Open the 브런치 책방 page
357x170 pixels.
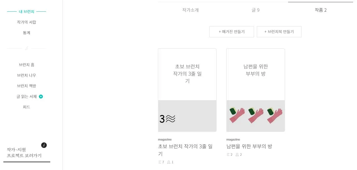tap(26, 86)
